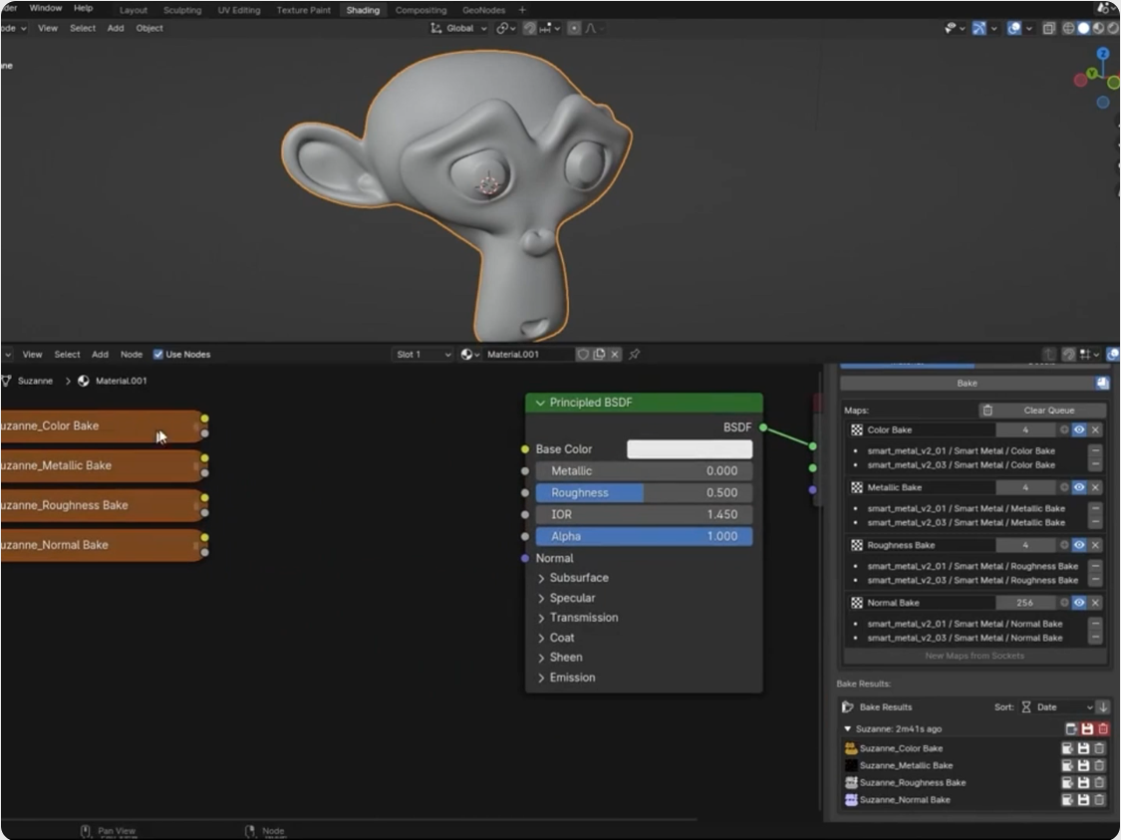The width and height of the screenshot is (1121, 840).
Task: Click the red trash icon on Suzanne bake result
Action: coord(1103,728)
